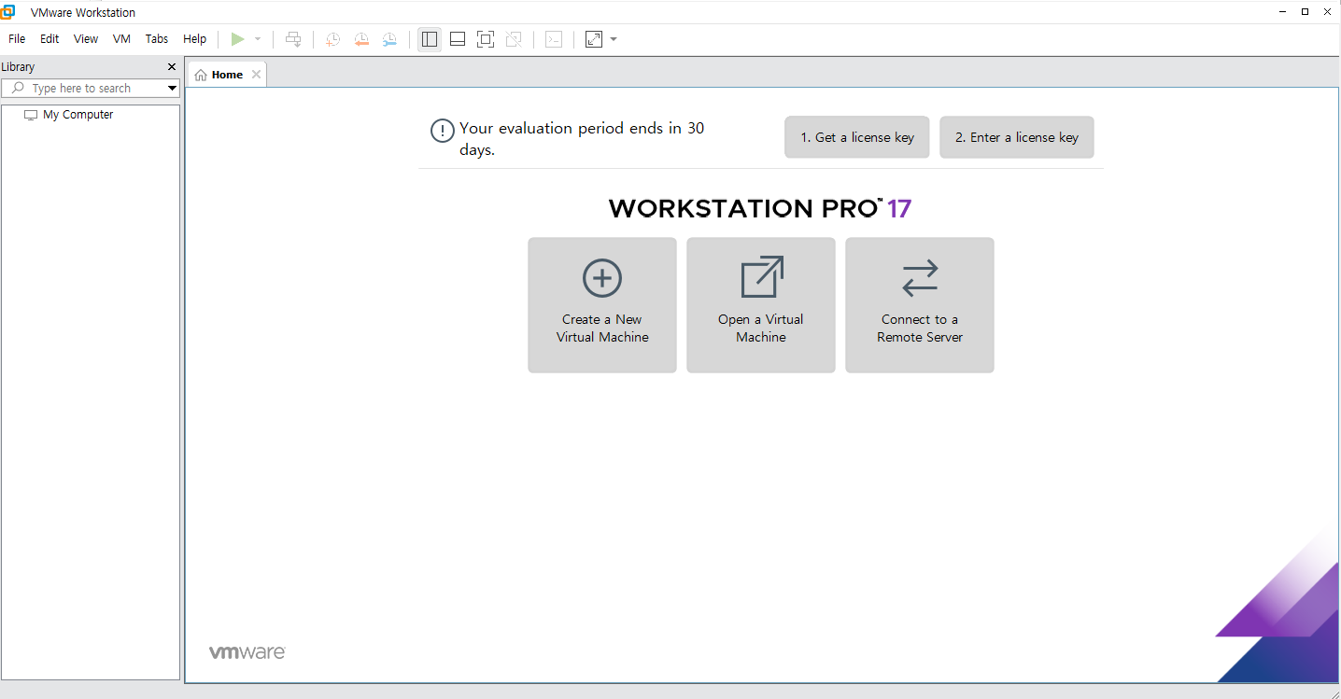
Task: Click Open a Virtual Machine tile
Action: coord(761,305)
